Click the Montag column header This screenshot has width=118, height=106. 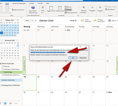tap(30, 26)
